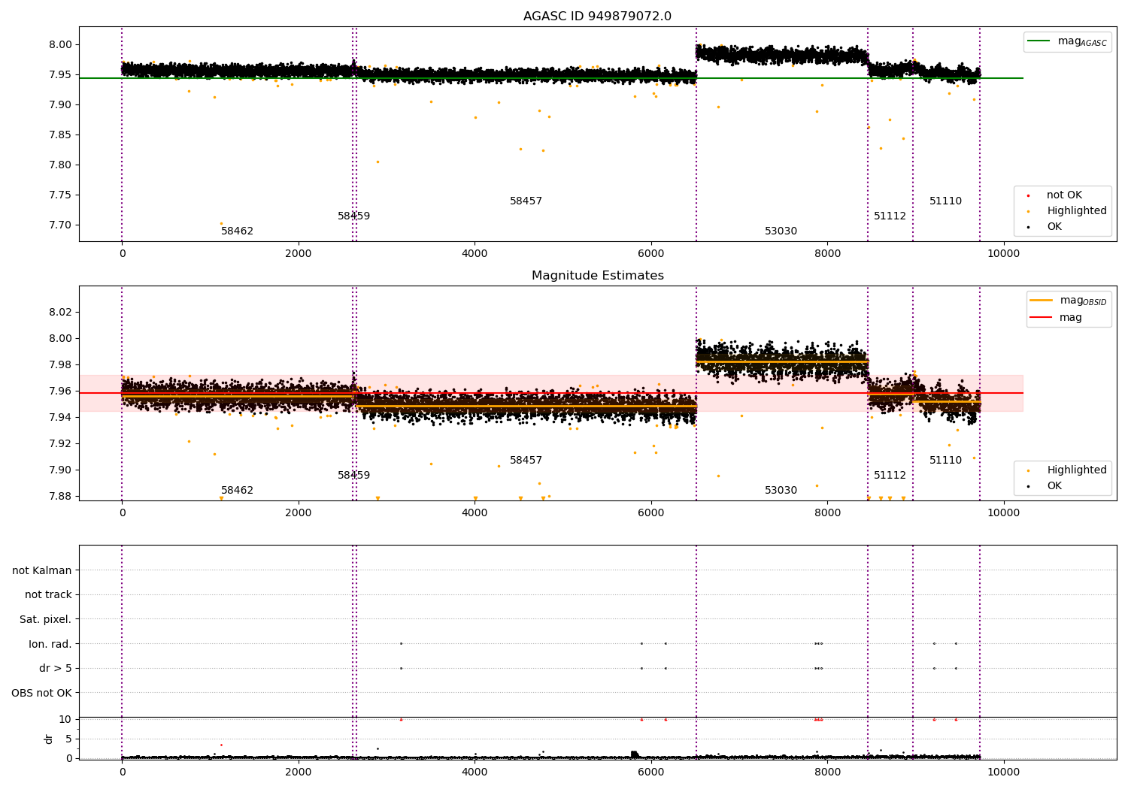This screenshot has width=1128, height=789.
Task: Click the 'dr > 5' row label
Action: coord(56,668)
